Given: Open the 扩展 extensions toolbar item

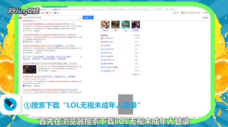Looking at the screenshot, I should point(176,13).
